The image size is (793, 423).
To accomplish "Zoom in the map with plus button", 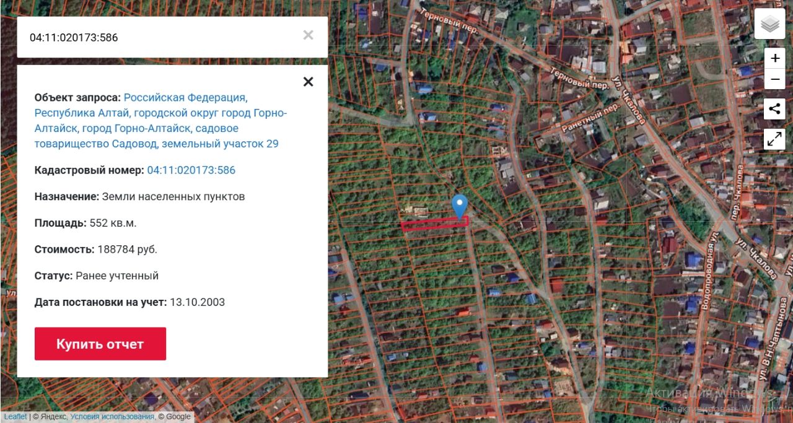I will 774,58.
